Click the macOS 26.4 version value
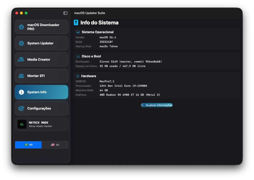This screenshot has width=254, height=180. 108,37
